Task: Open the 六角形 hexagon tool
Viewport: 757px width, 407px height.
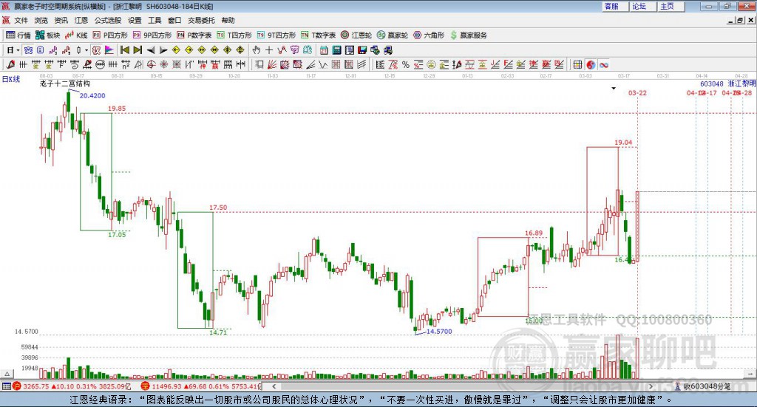Action: 429,35
